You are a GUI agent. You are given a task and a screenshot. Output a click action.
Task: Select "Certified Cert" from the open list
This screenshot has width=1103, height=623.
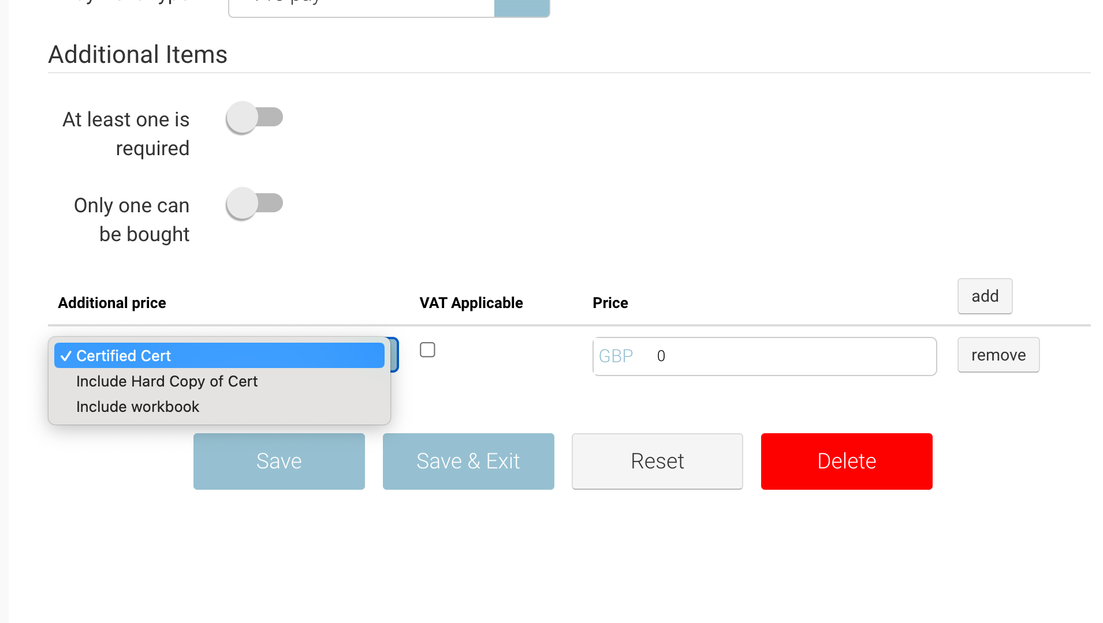click(x=219, y=356)
